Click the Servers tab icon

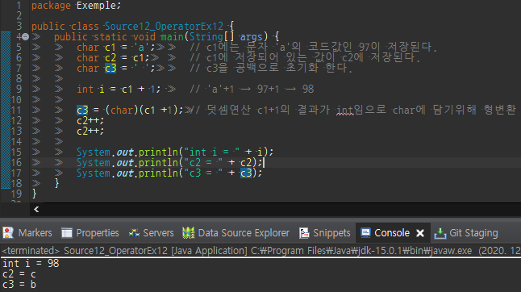click(134, 233)
